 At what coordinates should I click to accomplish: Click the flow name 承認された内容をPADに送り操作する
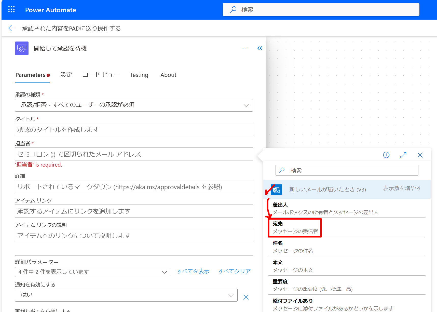pyautogui.click(x=71, y=28)
